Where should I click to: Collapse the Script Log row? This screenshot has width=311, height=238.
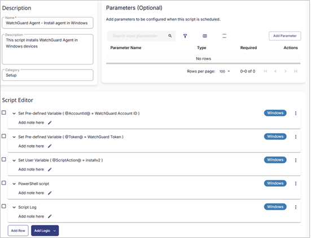pyautogui.click(x=14, y=207)
